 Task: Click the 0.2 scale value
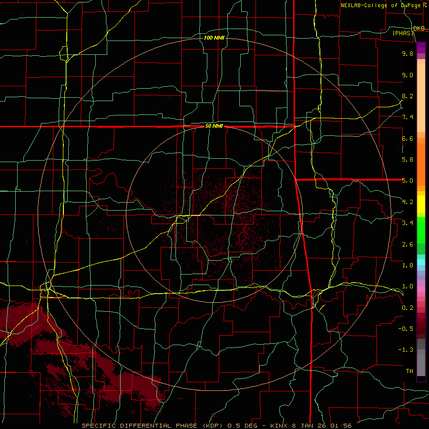408,308
